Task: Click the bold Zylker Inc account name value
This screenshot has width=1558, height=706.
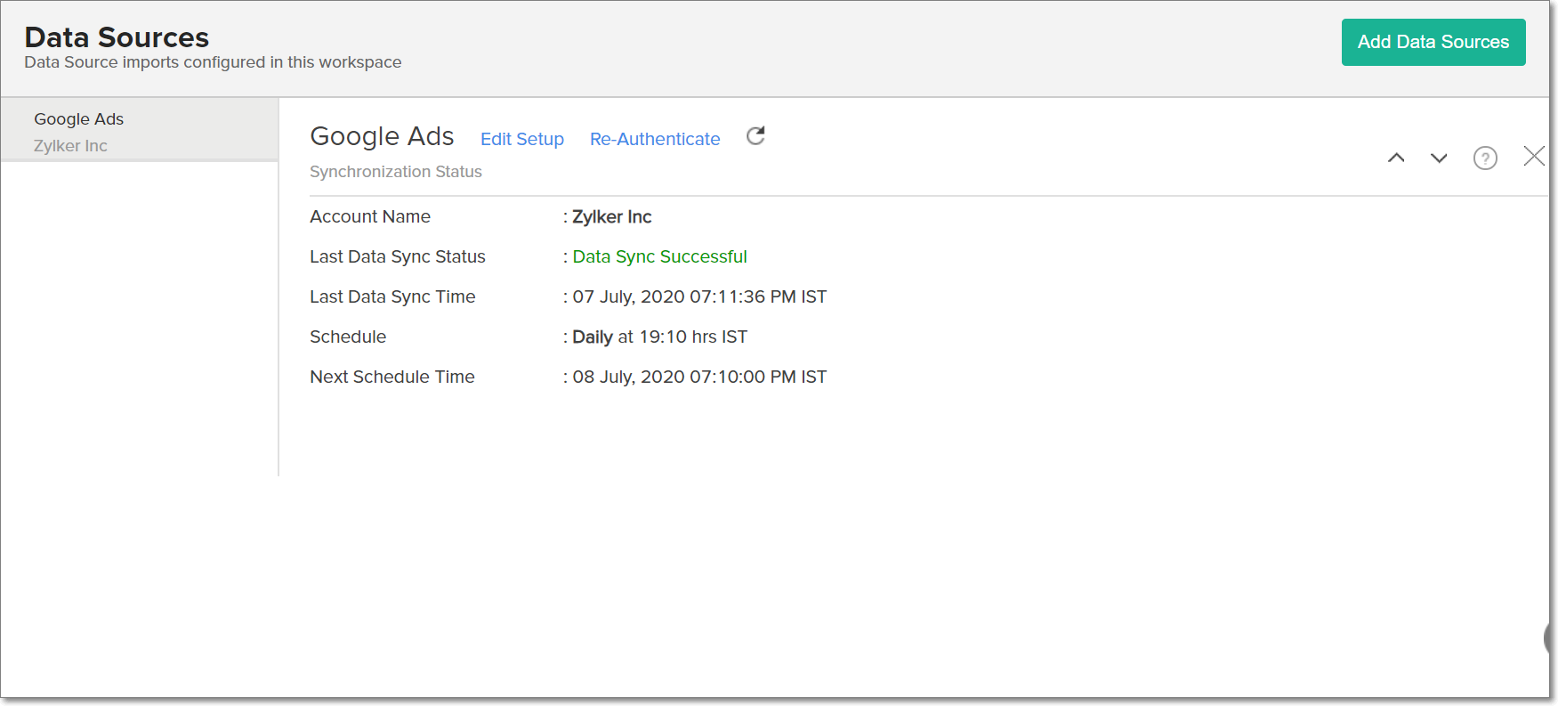Action: tap(612, 216)
